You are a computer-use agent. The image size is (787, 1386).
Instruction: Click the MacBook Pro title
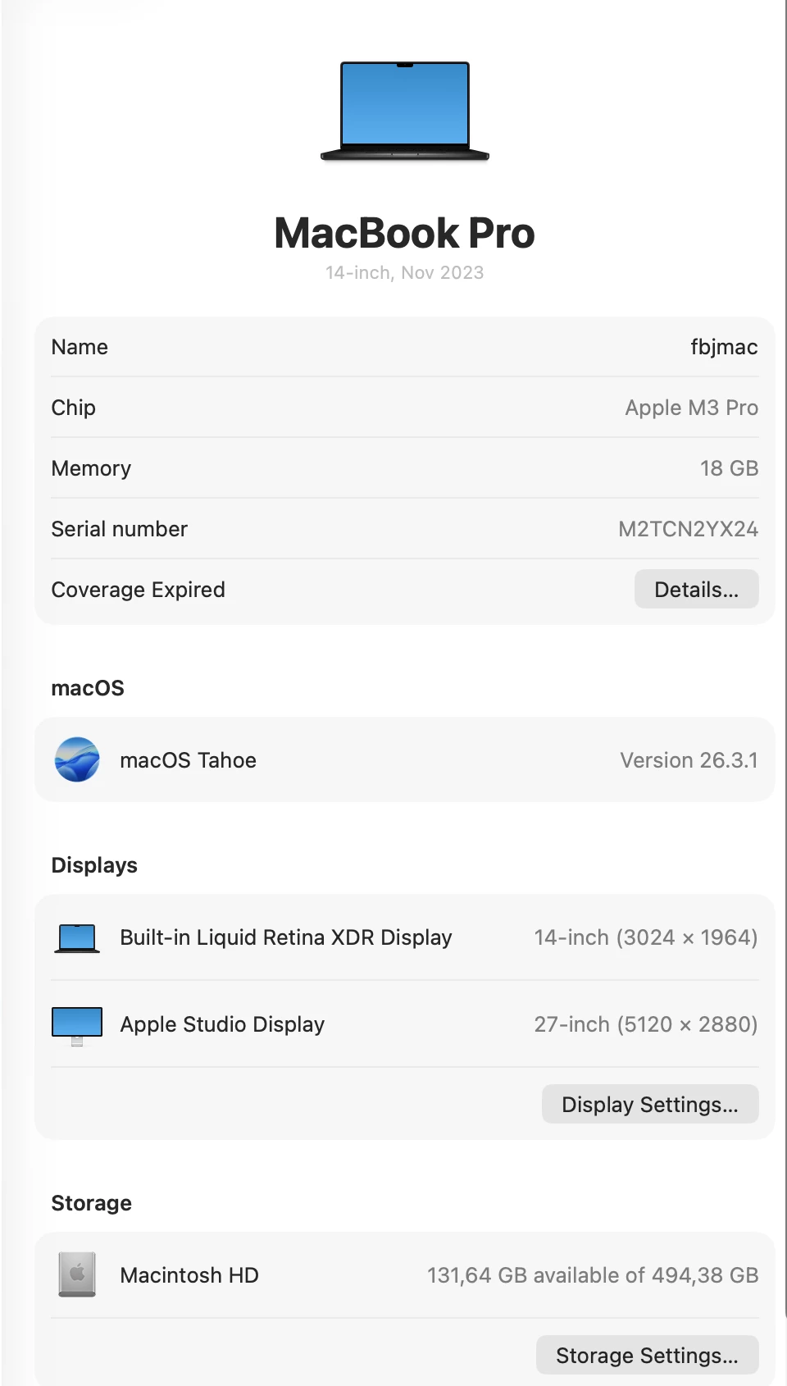click(x=405, y=233)
